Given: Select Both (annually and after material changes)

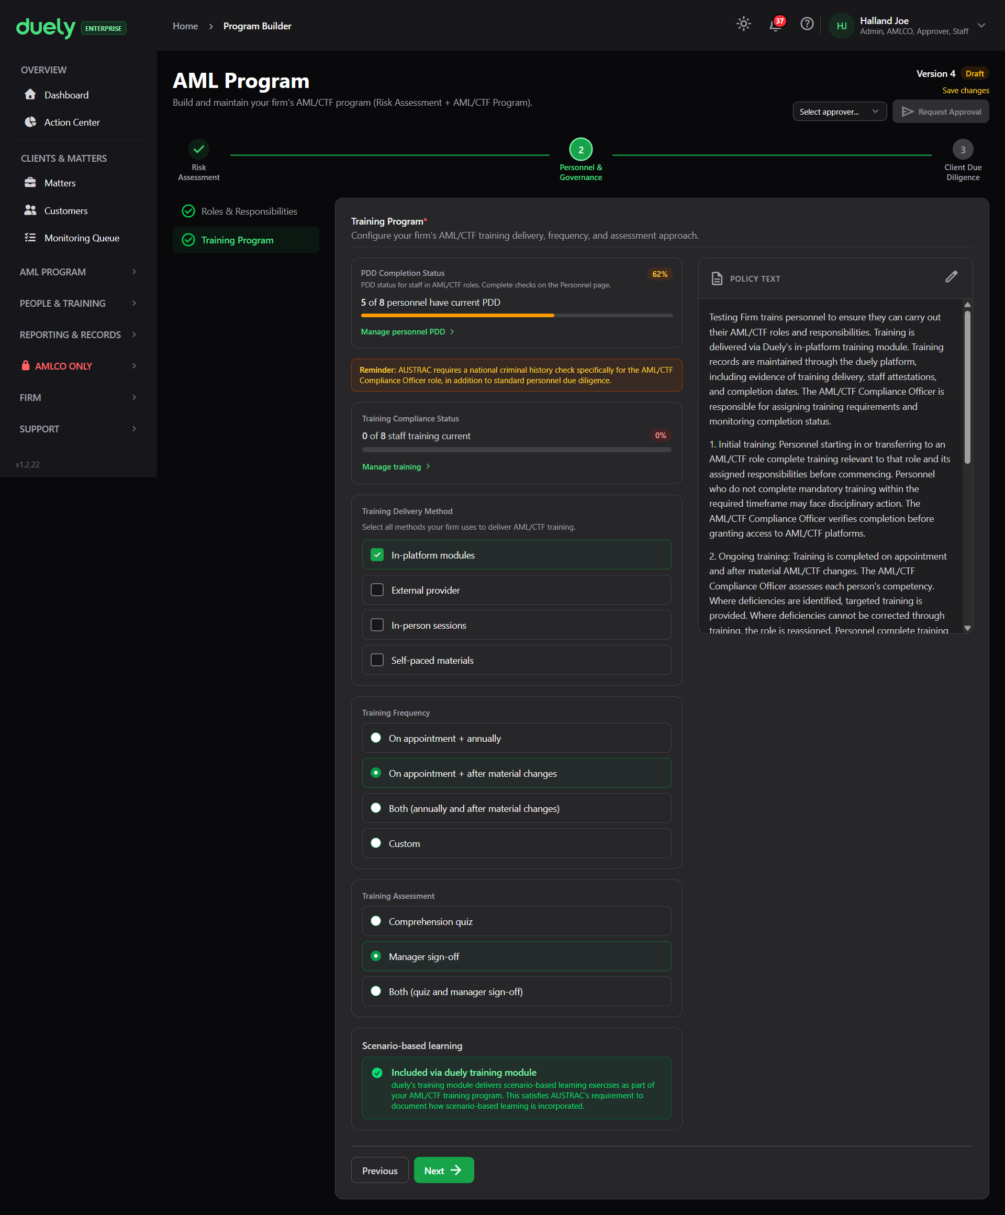Looking at the screenshot, I should point(517,808).
